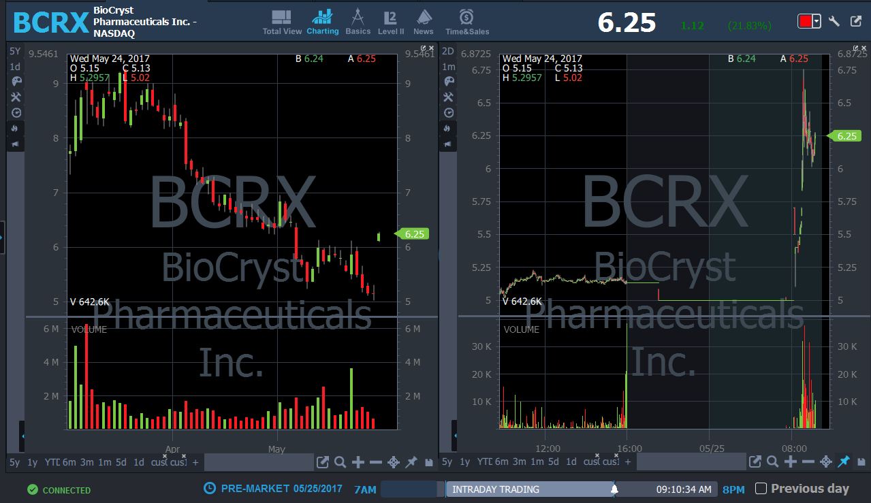This screenshot has height=503, width=871.
Task: Click the left chart's text input field
Action: [x=259, y=462]
